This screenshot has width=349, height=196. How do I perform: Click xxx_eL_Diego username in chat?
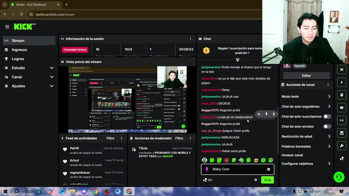click(211, 131)
